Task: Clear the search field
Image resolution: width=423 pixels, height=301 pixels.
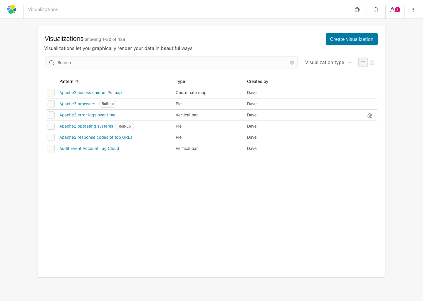Action: tap(292, 63)
